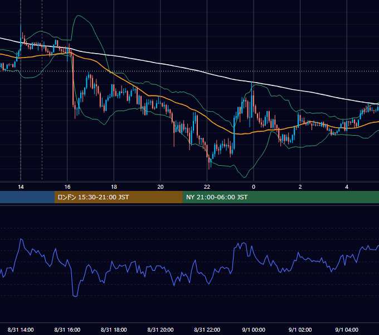Click the 8/31 16:00 time label
Viewport: 379px width, 335px height.
[67, 329]
